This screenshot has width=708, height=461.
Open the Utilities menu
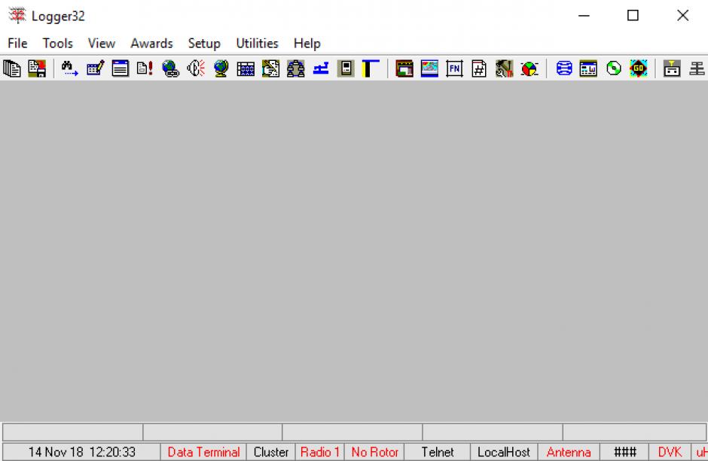point(257,44)
